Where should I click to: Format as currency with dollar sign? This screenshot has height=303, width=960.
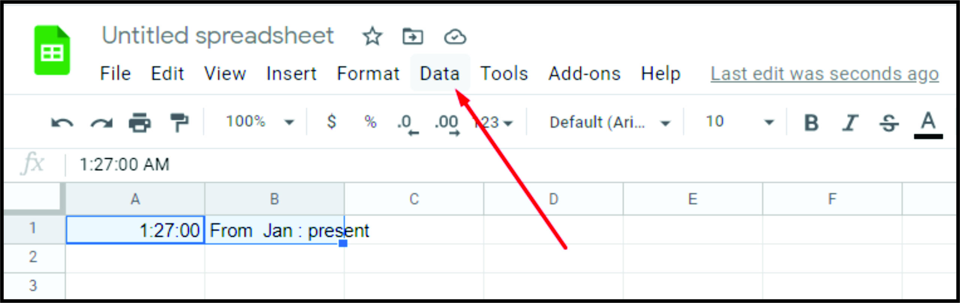(x=331, y=122)
